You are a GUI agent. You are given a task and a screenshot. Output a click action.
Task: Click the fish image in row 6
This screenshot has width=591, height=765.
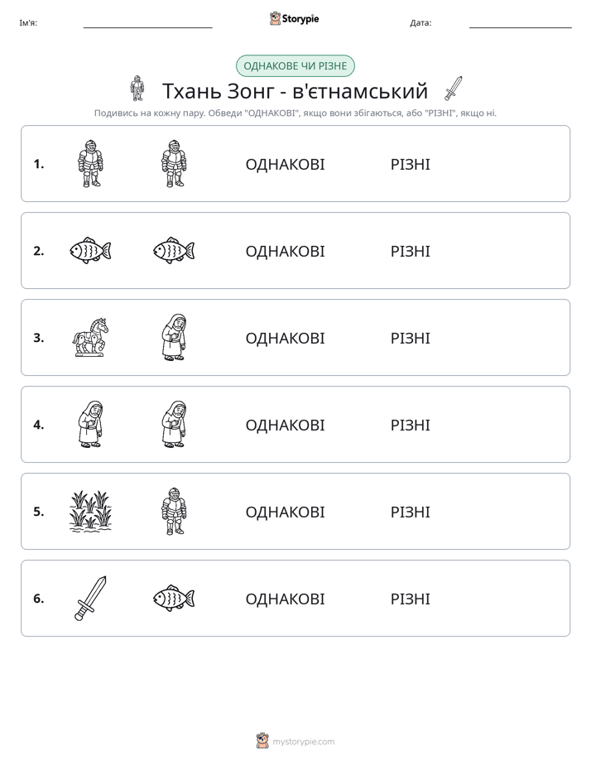click(x=174, y=598)
